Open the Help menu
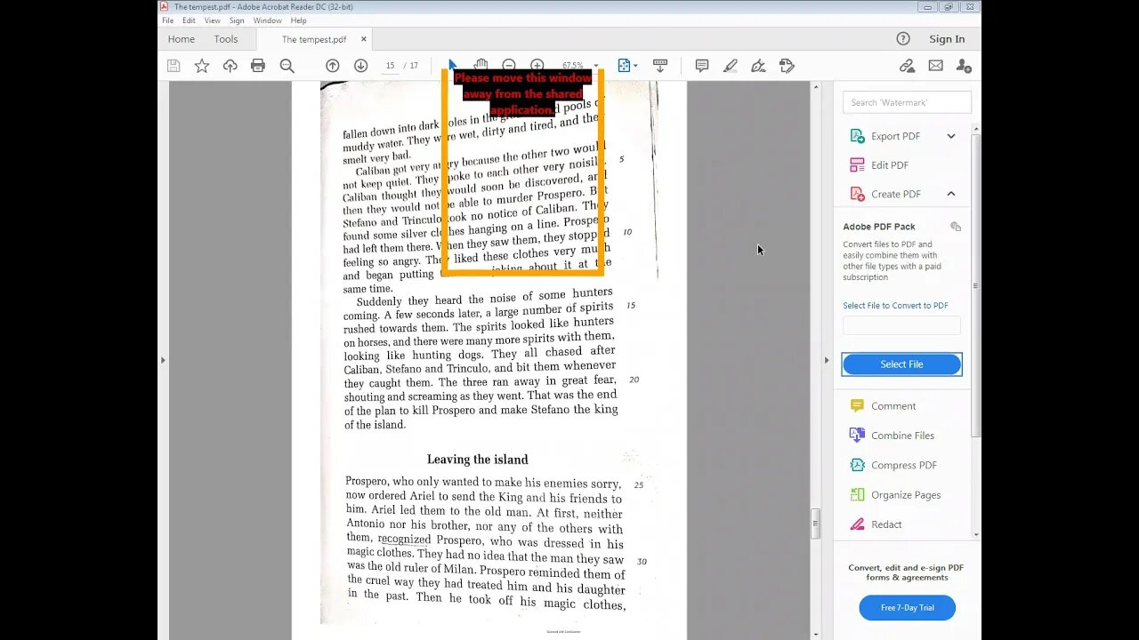The image size is (1139, 640). 299,20
